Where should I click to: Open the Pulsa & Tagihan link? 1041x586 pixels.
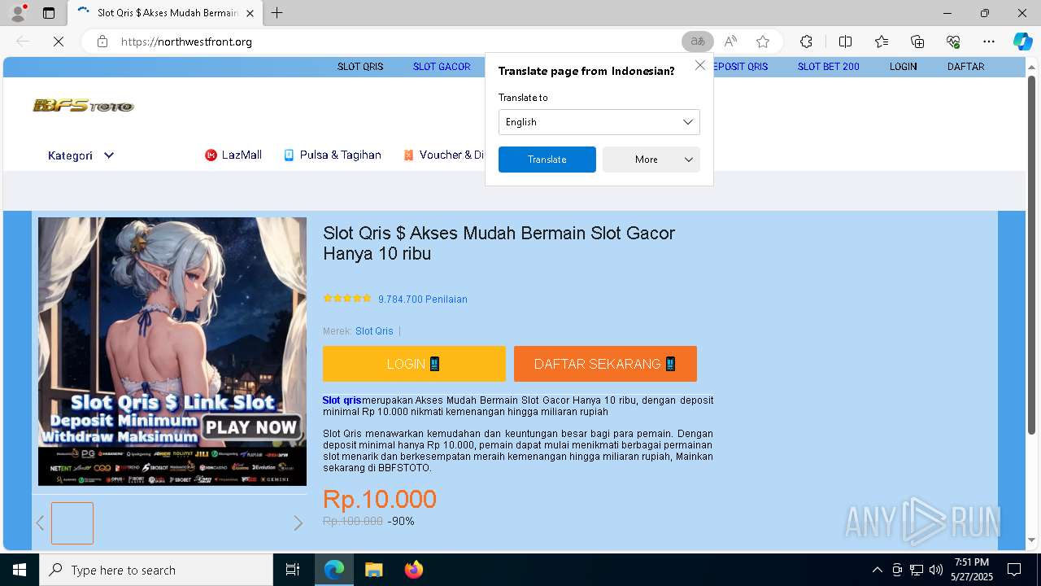332,155
